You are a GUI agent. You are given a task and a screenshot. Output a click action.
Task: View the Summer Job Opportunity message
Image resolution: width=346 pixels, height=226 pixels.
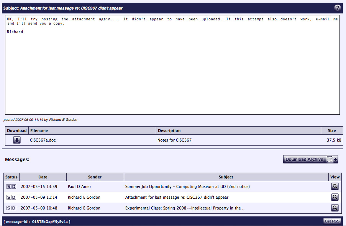[335, 186]
